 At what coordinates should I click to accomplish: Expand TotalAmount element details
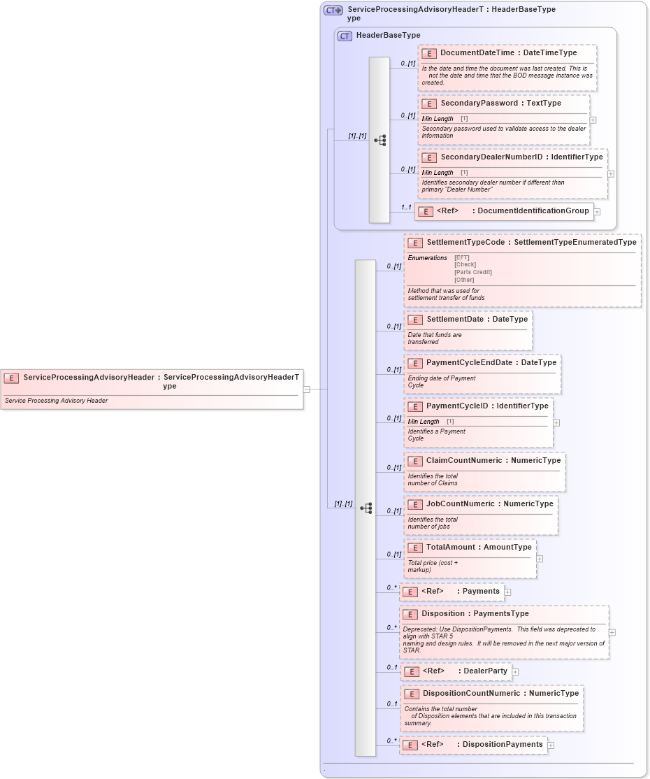pyautogui.click(x=539, y=559)
